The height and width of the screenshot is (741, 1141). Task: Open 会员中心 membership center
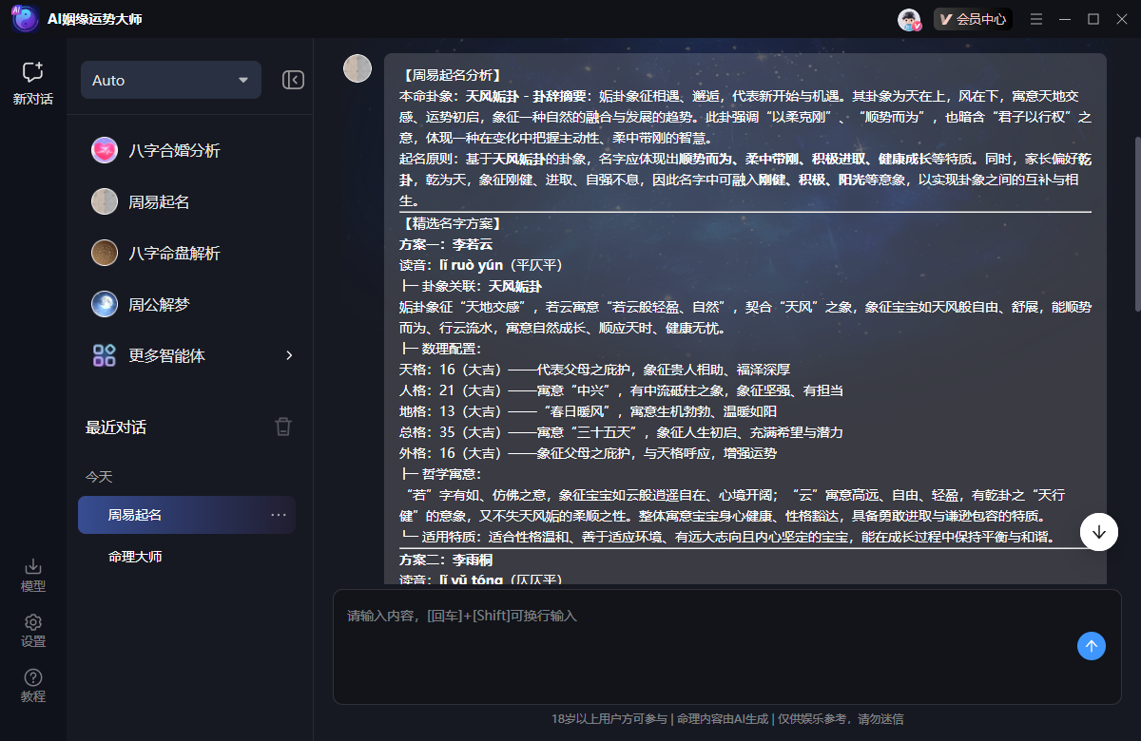[973, 18]
